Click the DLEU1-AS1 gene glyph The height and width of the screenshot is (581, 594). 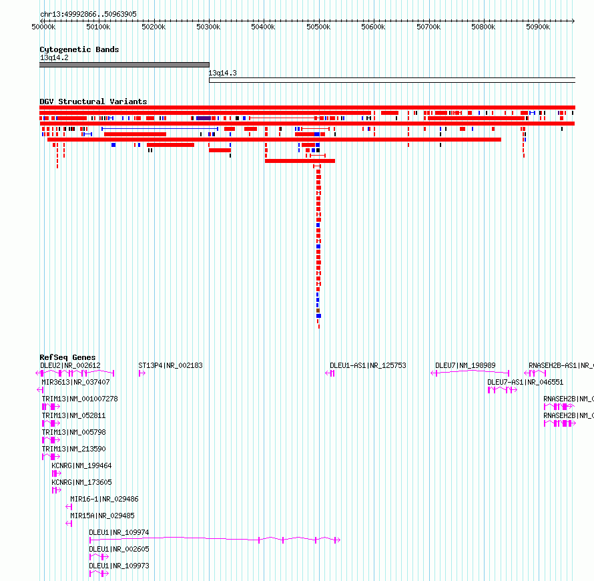[x=330, y=373]
